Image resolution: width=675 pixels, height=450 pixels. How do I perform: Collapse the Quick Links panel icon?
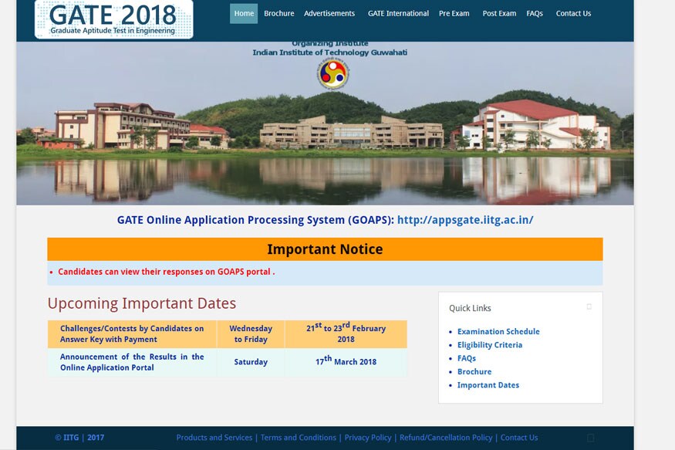[x=589, y=307]
